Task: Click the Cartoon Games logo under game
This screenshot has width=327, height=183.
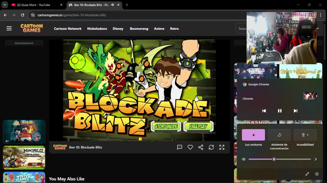Action: click(60, 147)
